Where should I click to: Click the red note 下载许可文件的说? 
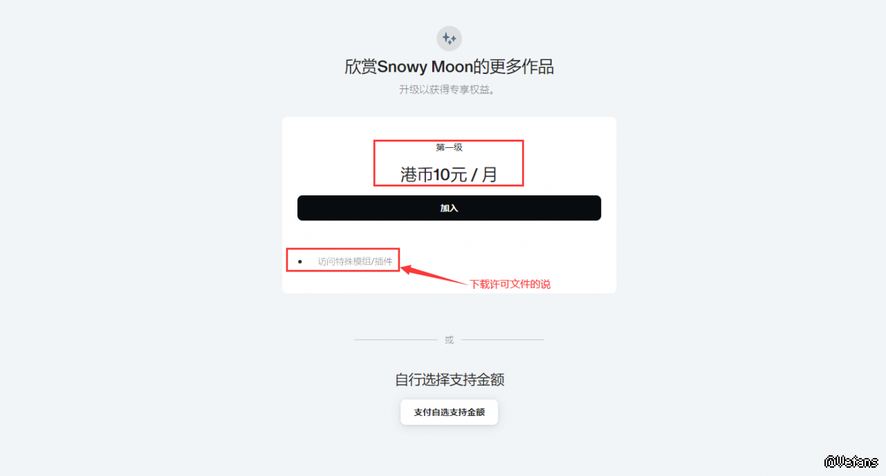point(510,284)
